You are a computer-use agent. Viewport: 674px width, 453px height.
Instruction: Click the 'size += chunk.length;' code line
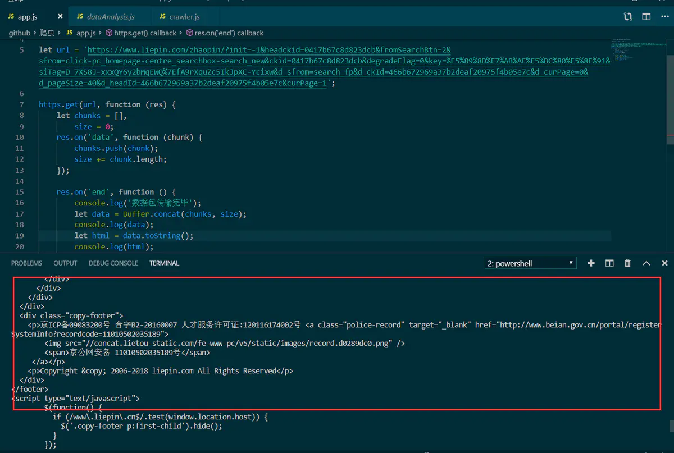(x=120, y=159)
